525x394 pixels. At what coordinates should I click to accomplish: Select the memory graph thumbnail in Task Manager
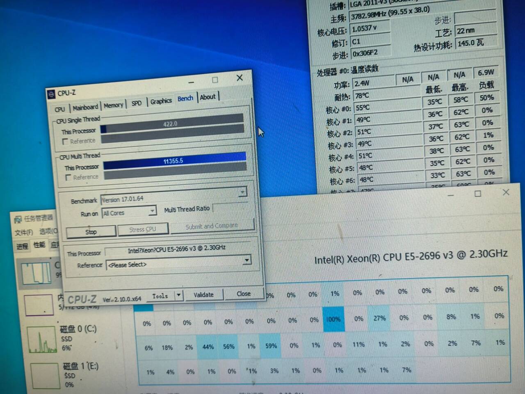tap(39, 305)
